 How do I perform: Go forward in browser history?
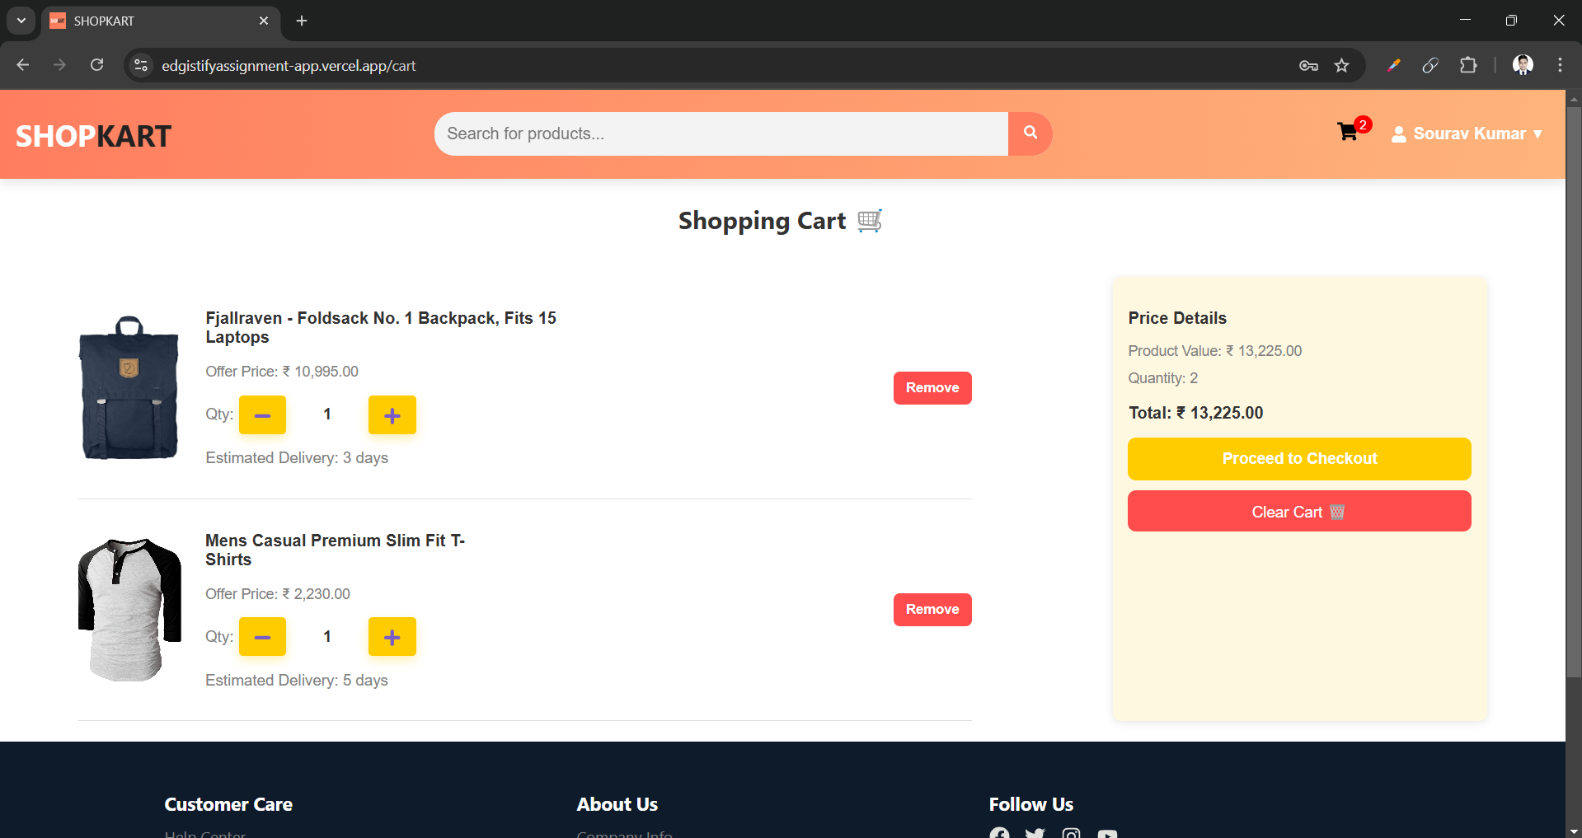(x=59, y=65)
